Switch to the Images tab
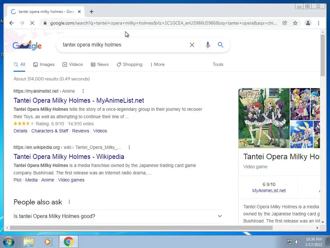330x248 pixels. 44,65
